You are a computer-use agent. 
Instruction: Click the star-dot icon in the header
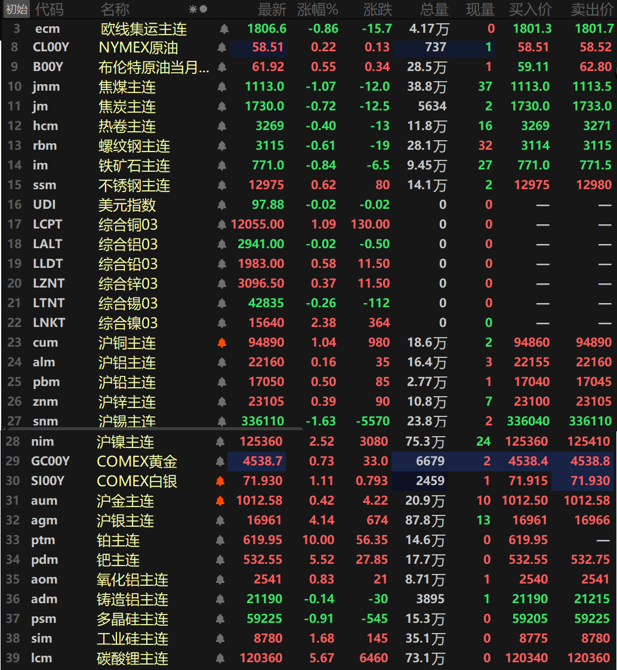point(198,9)
